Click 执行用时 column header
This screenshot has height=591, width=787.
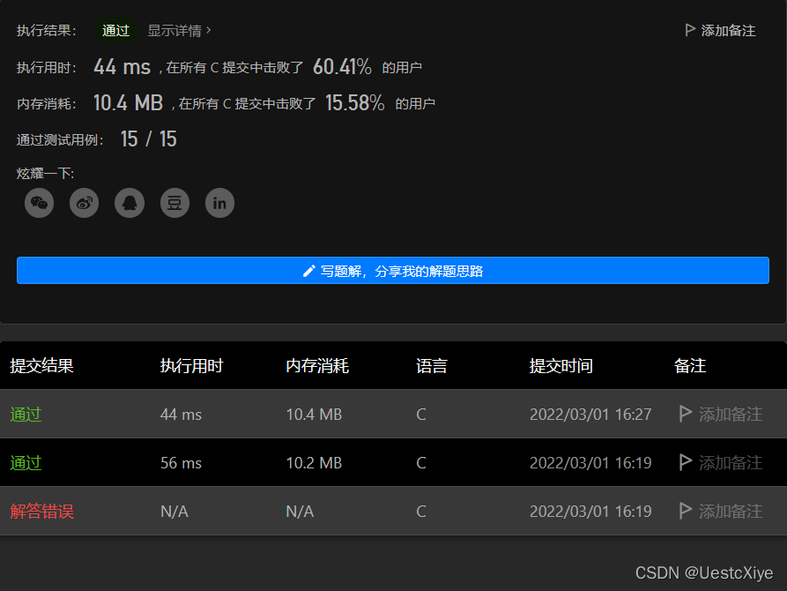tap(192, 366)
